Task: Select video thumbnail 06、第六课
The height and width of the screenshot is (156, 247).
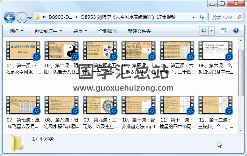Action: 215,51
